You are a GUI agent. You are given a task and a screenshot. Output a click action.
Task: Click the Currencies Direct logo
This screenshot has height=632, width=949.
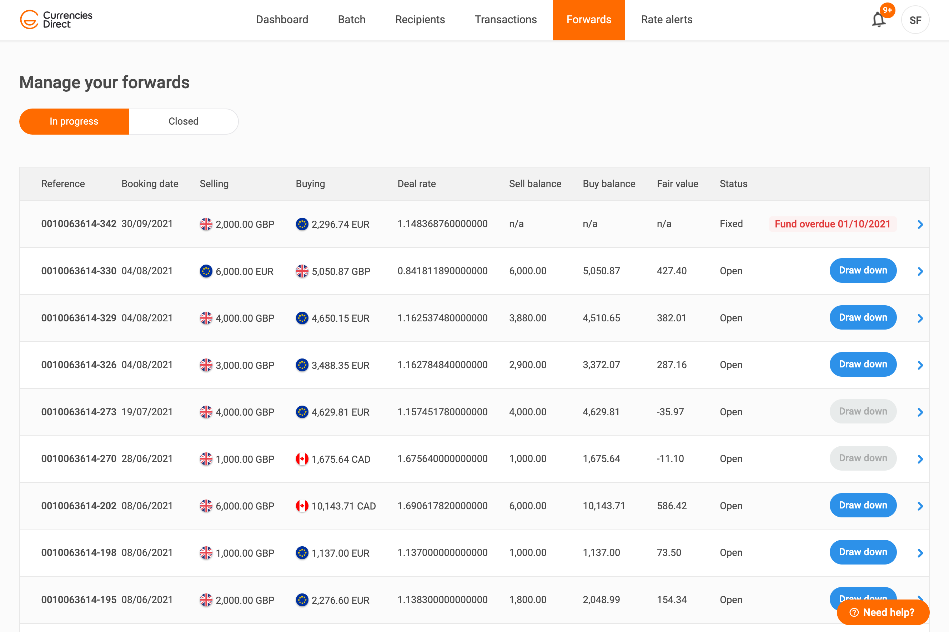tap(56, 20)
